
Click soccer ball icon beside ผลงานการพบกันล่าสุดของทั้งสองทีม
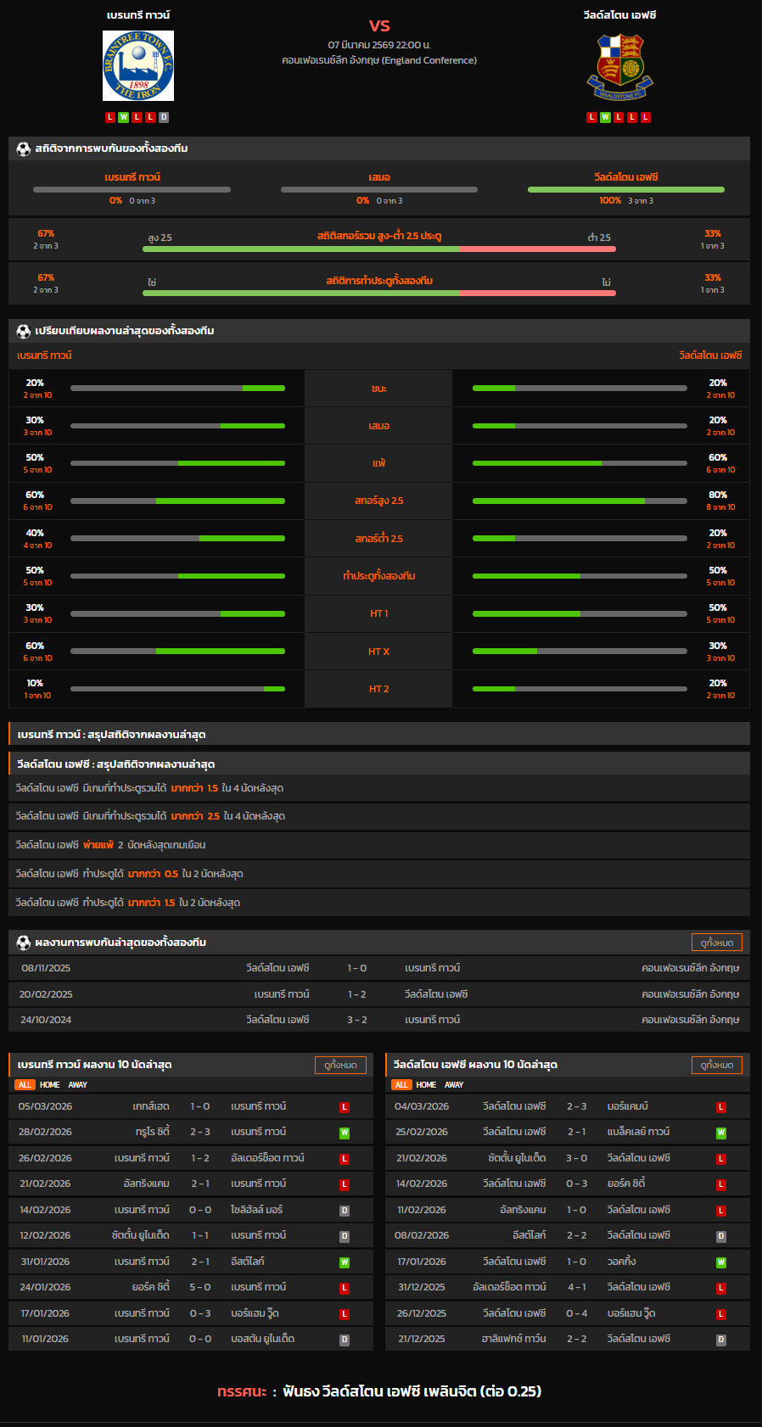pos(24,943)
